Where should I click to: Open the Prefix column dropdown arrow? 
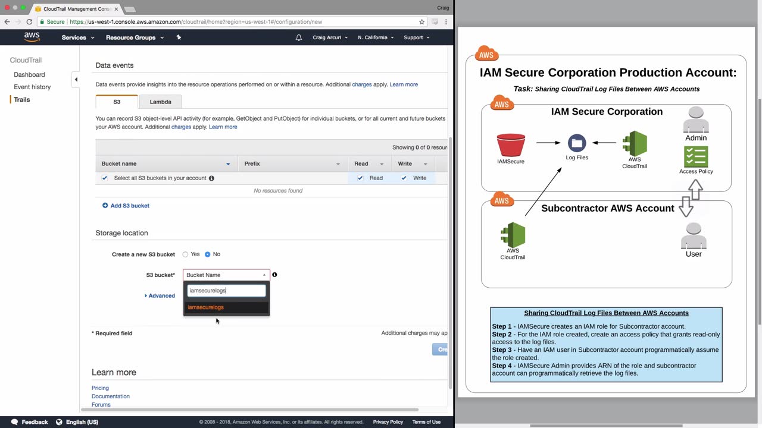point(338,164)
